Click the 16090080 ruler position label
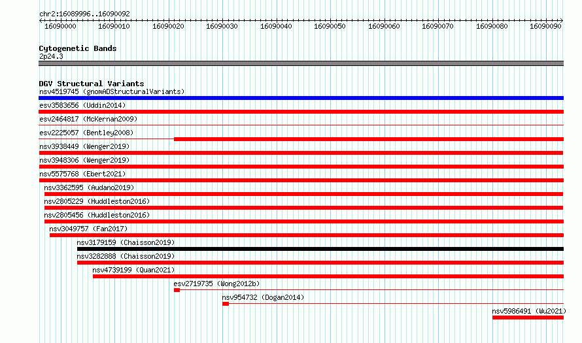 tap(492, 26)
